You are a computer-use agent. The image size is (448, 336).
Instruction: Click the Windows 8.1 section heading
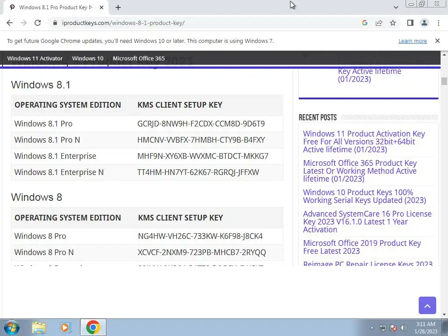[41, 85]
